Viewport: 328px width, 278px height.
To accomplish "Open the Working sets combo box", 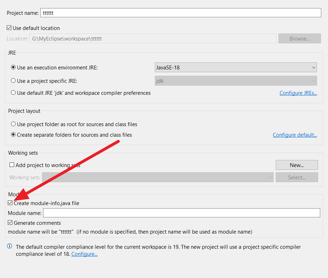I will (158, 177).
